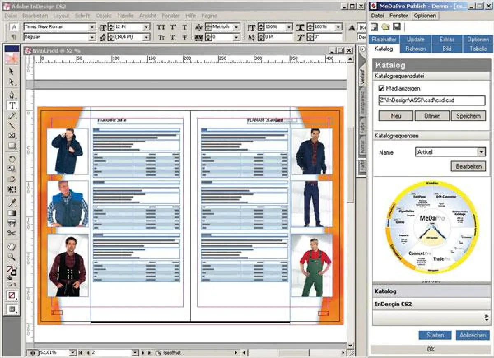Pick the Eyedropper tool

[x=12, y=203]
